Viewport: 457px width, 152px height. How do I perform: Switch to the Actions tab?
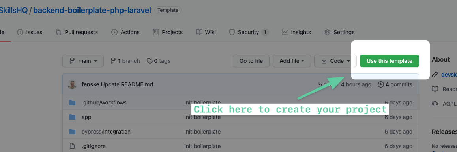(125, 32)
